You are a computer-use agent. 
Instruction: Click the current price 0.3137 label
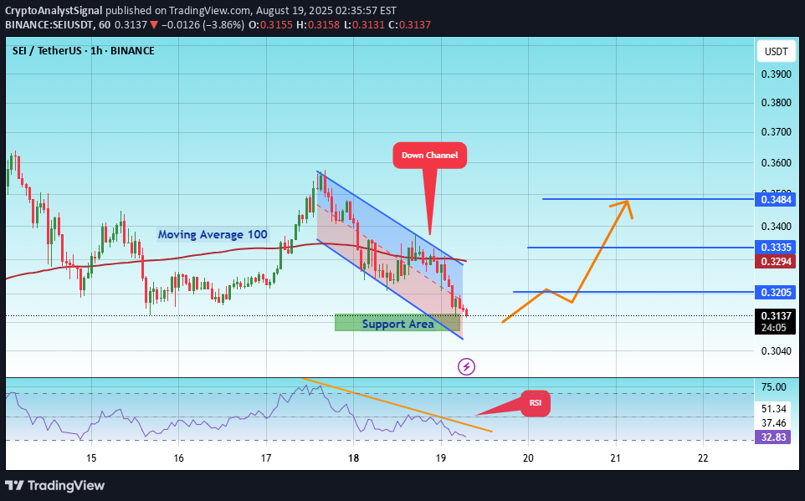(775, 315)
